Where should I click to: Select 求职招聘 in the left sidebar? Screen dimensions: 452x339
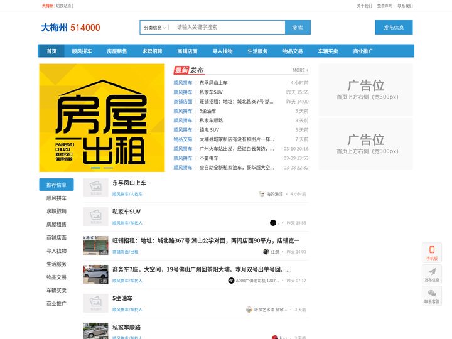coord(56,212)
